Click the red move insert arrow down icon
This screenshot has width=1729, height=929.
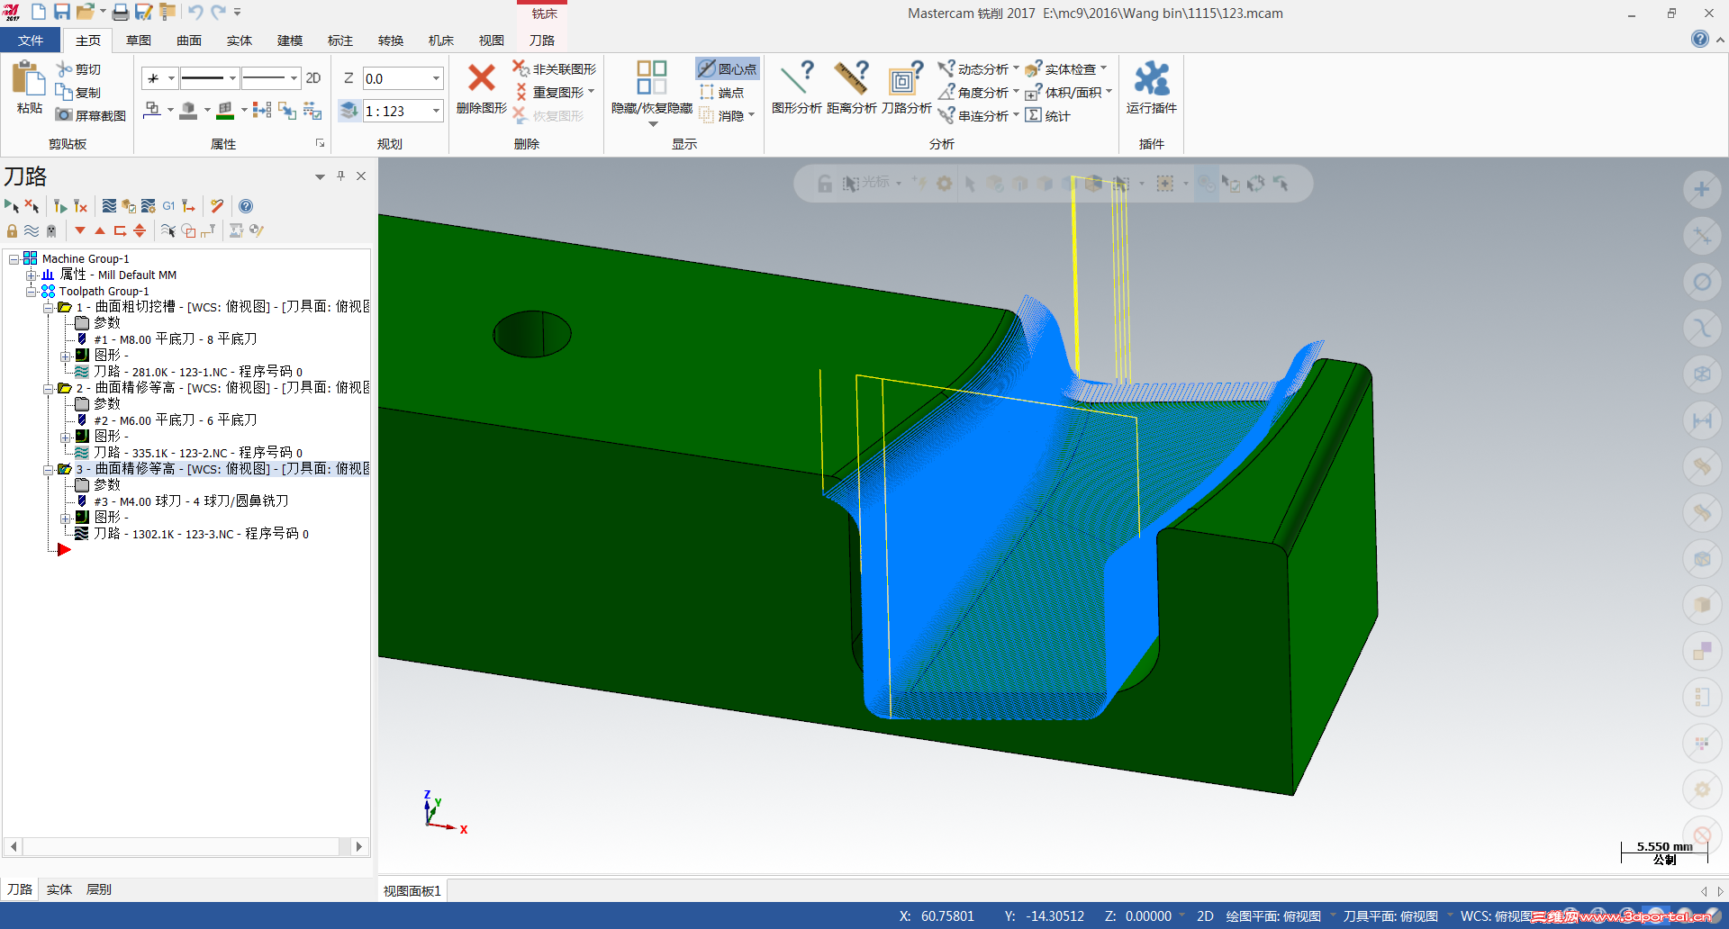(80, 230)
